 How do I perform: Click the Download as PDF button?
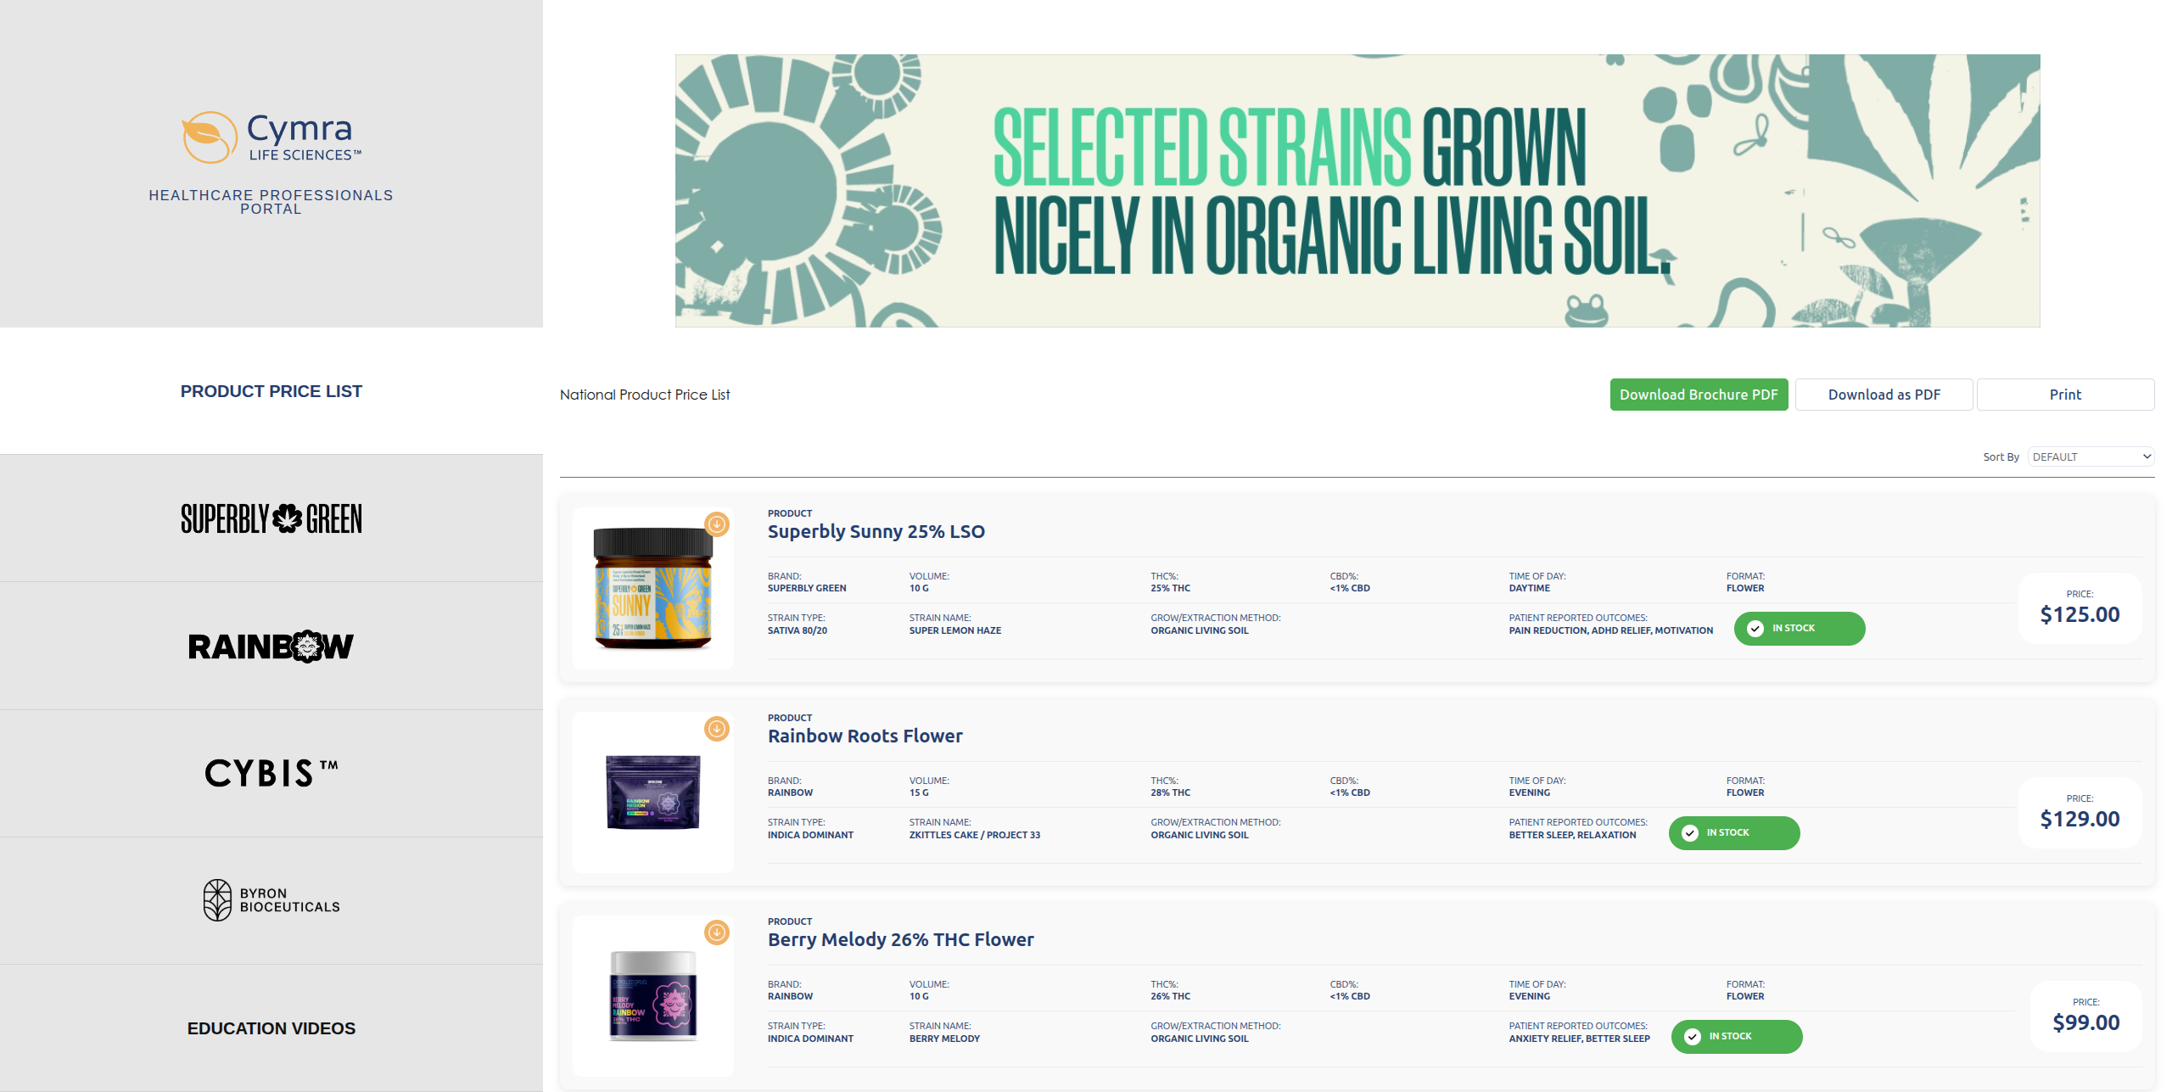1884,395
